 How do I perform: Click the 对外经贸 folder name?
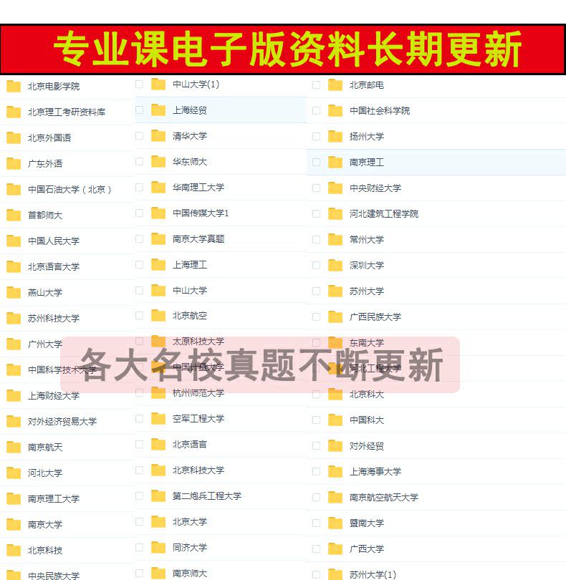[367, 445]
